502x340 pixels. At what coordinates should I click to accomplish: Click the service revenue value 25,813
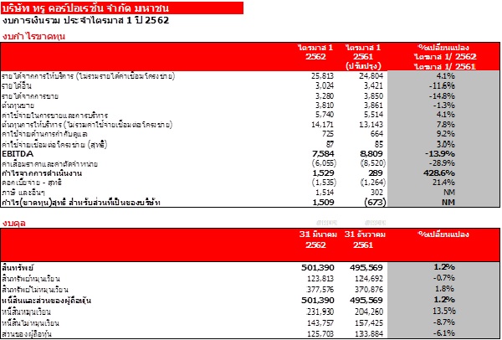tap(322, 76)
